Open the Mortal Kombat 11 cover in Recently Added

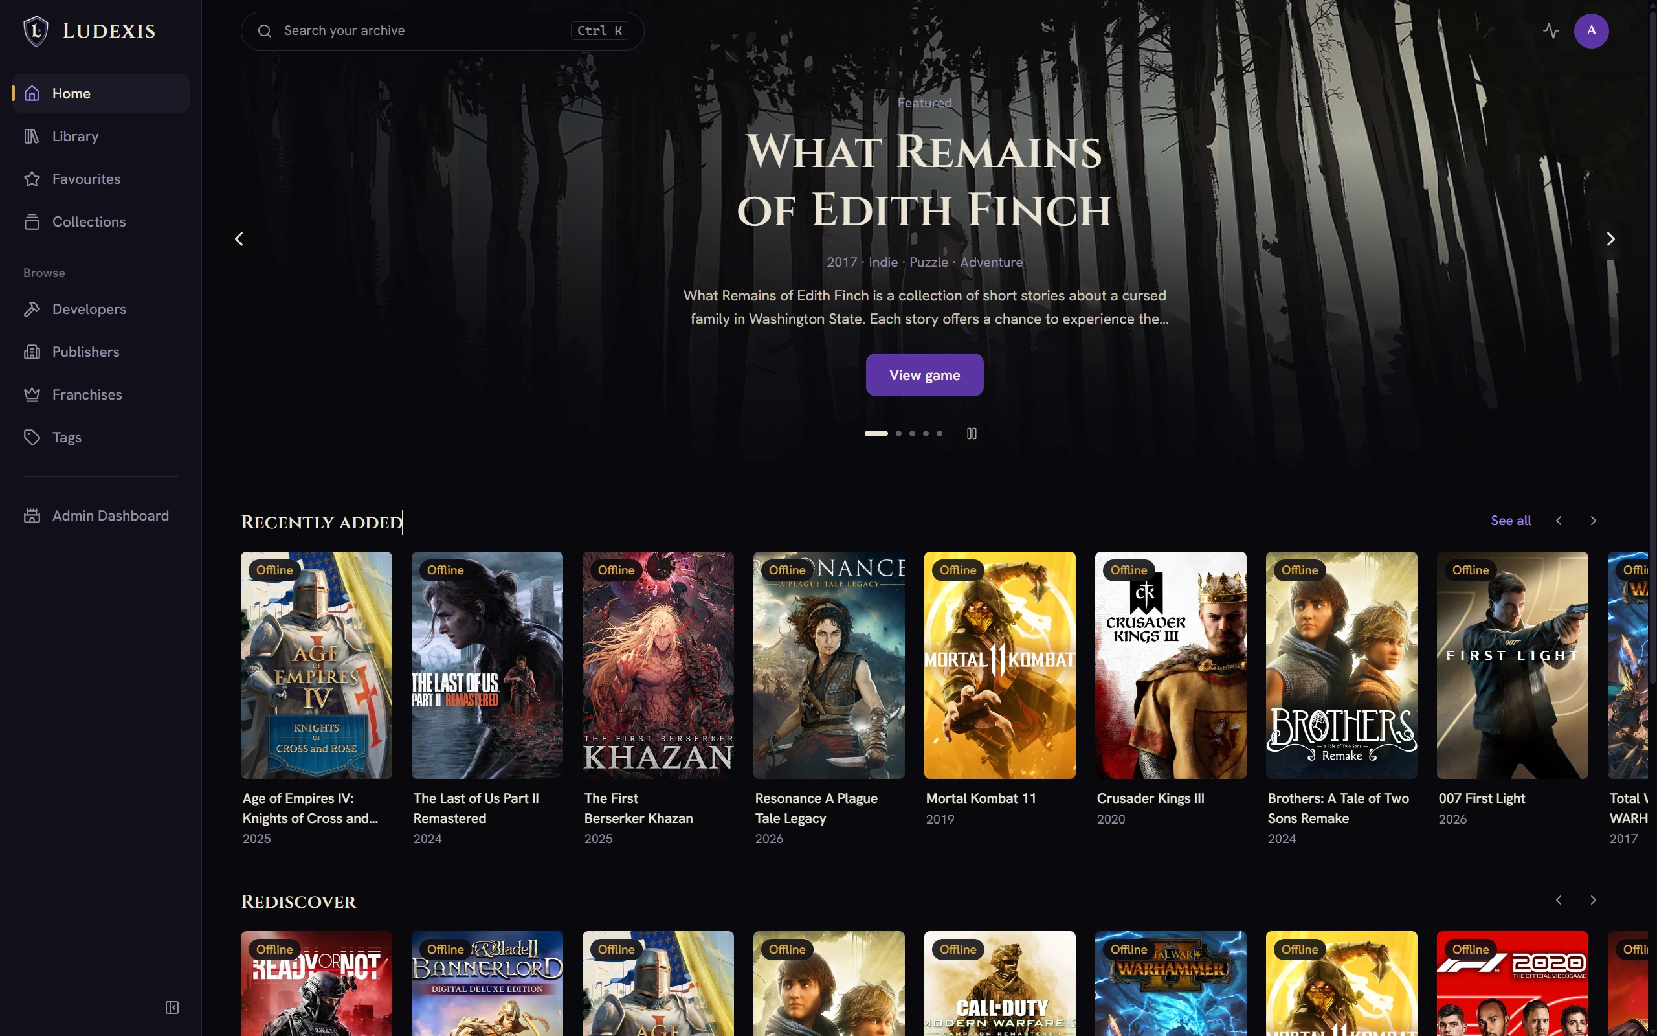click(x=999, y=664)
